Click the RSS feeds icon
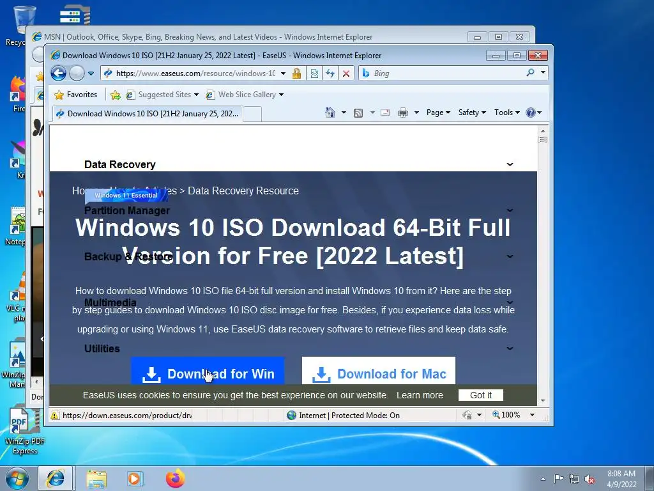654x491 pixels. pos(358,113)
